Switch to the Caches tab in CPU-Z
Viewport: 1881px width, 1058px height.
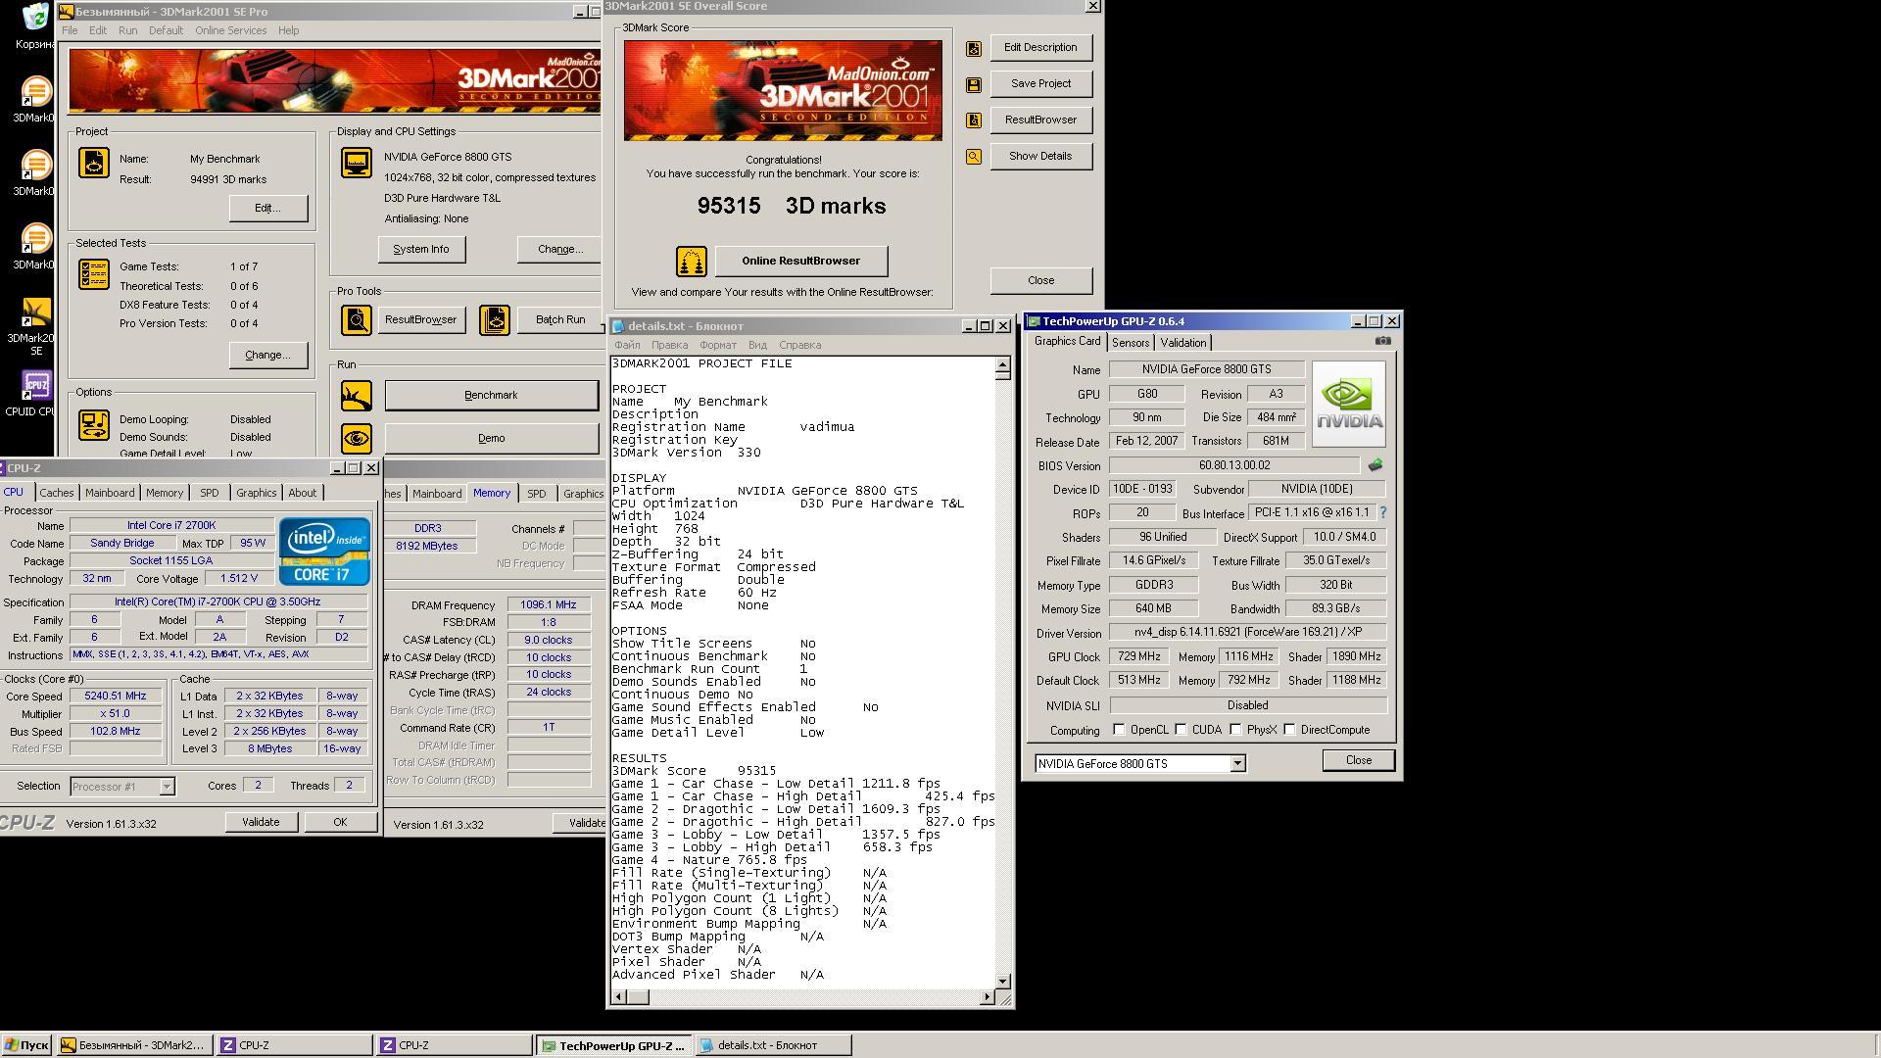pyautogui.click(x=57, y=493)
